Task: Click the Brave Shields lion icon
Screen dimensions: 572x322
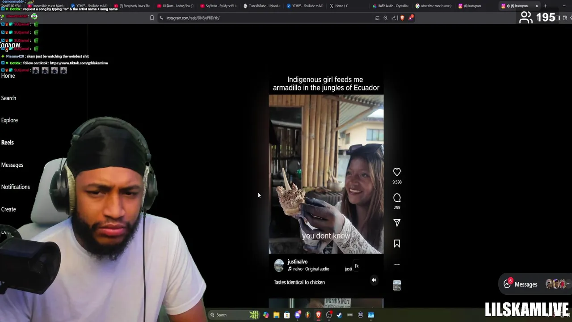Action: [x=402, y=18]
